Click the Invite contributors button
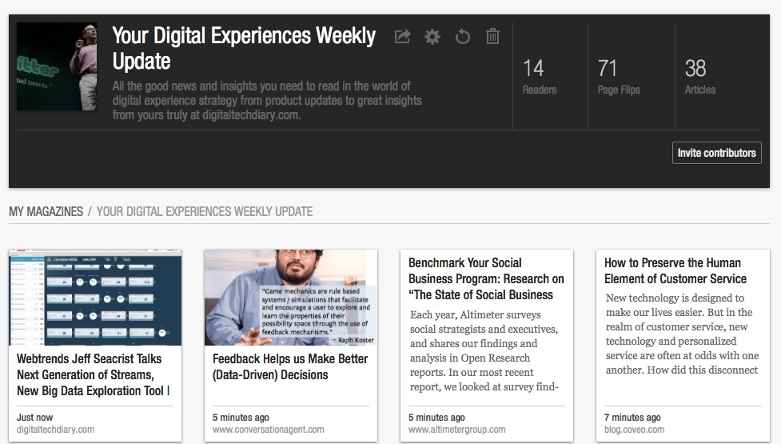This screenshot has height=444, width=781. tap(716, 153)
